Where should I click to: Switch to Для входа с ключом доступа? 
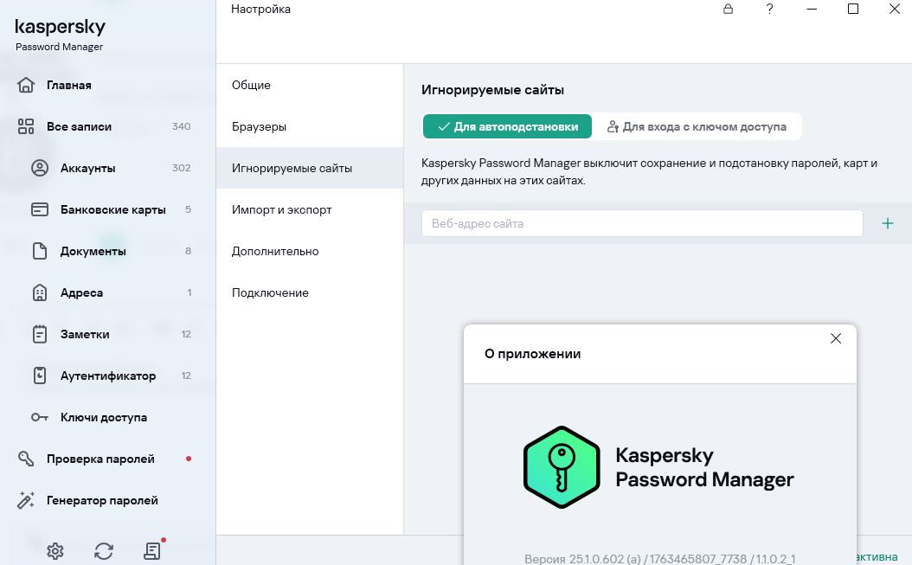pyautogui.click(x=697, y=126)
